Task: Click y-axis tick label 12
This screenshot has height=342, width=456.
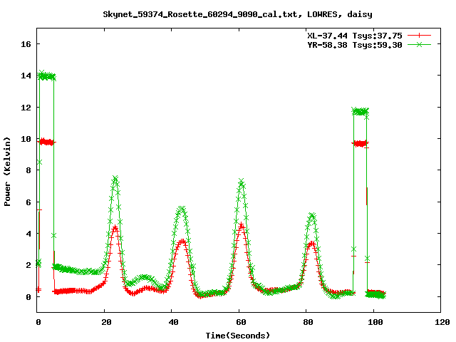Action: 26,108
